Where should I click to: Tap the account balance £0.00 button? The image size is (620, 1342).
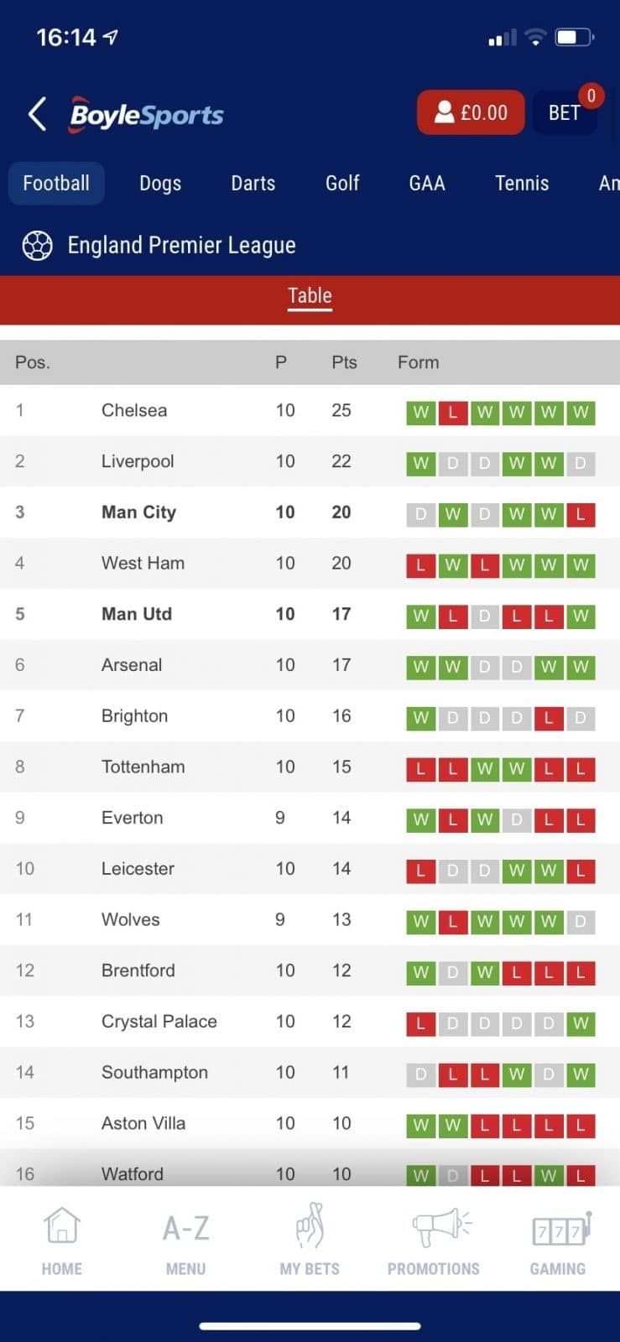[x=471, y=112]
